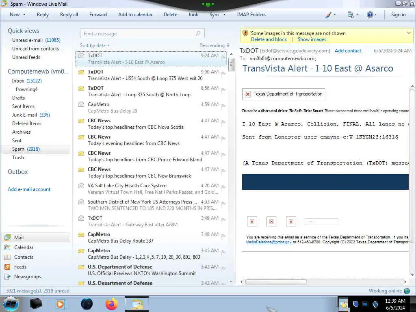Open the Windows Start orb

tap(11, 304)
